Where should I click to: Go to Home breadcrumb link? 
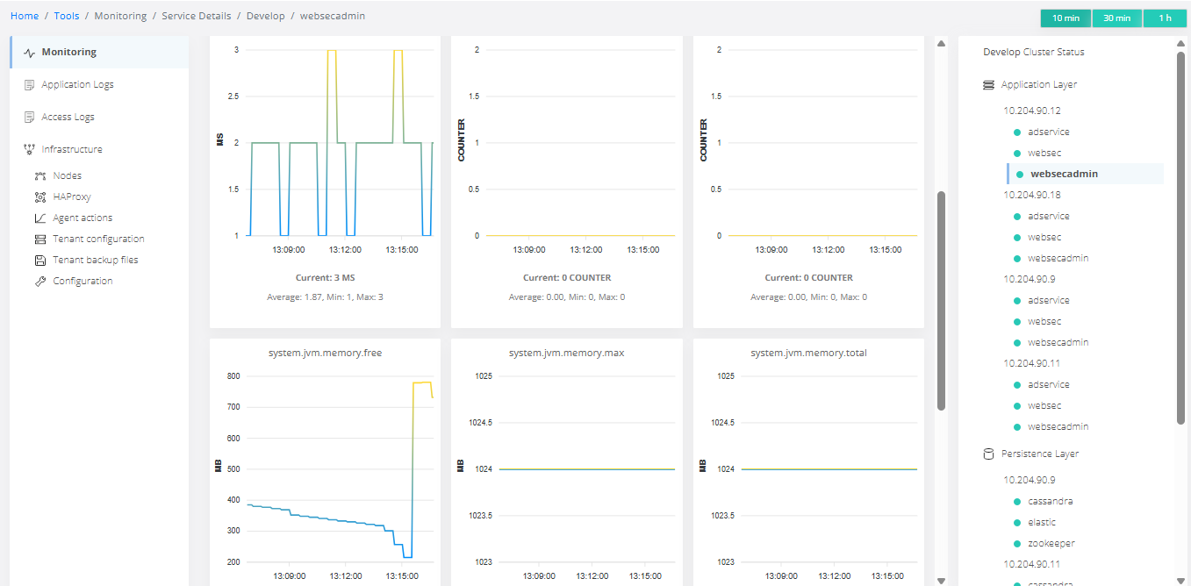point(25,17)
